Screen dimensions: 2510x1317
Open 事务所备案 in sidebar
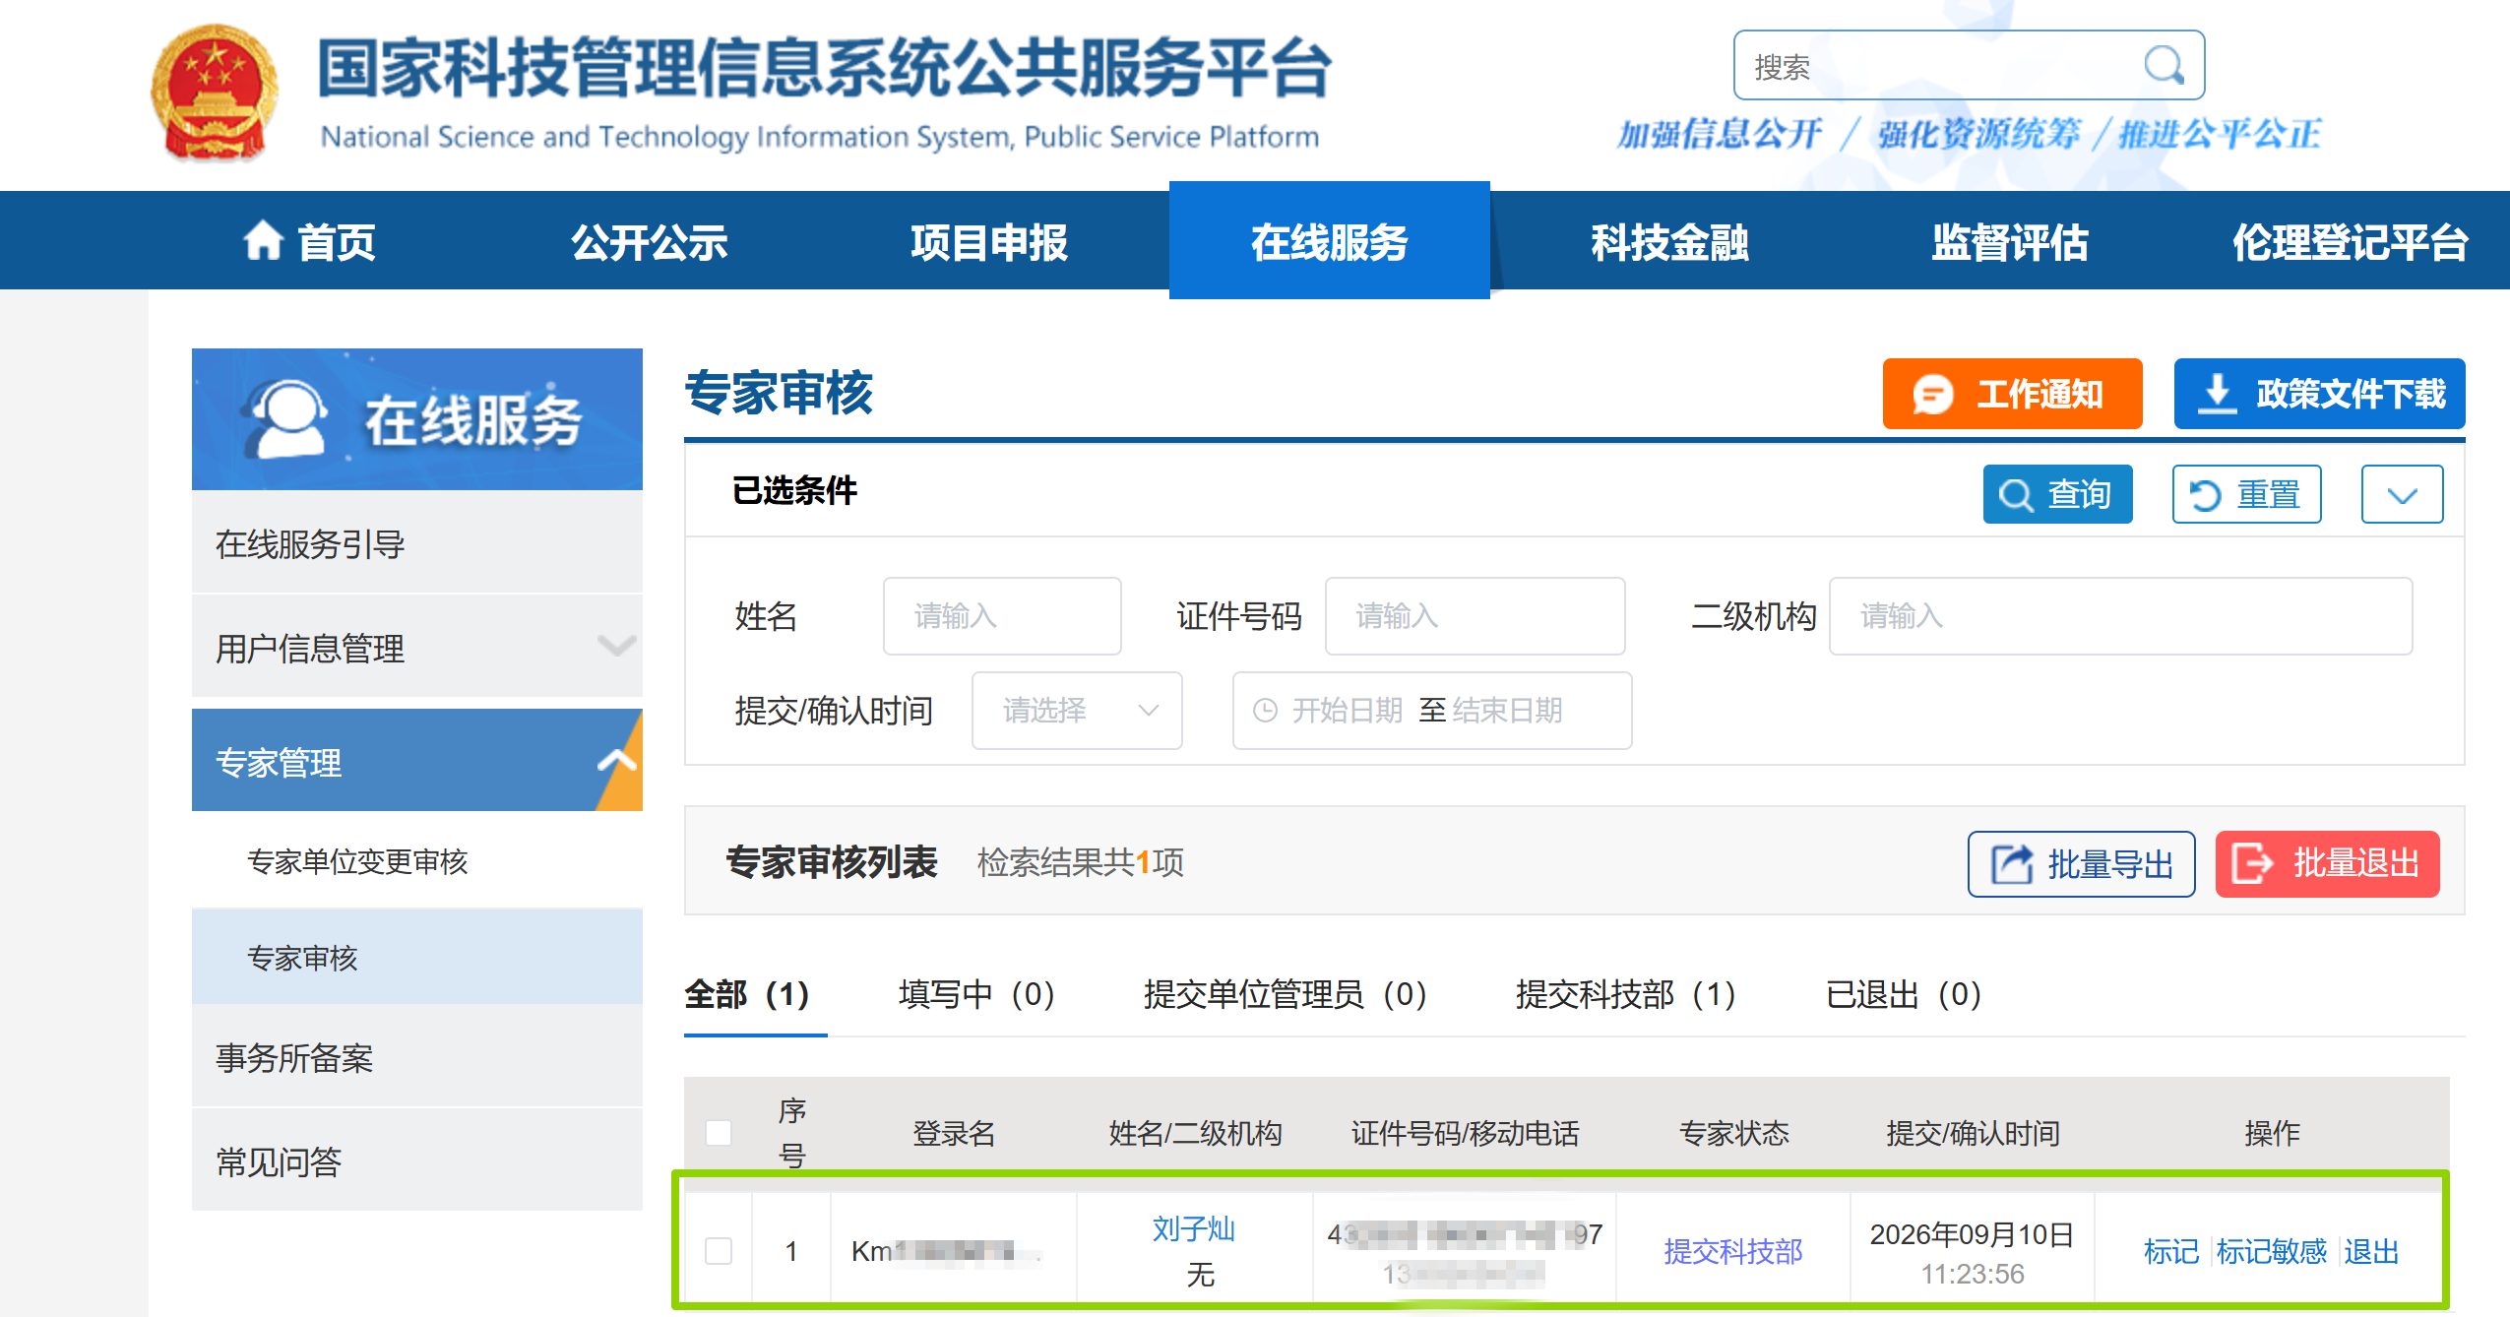coord(417,1058)
